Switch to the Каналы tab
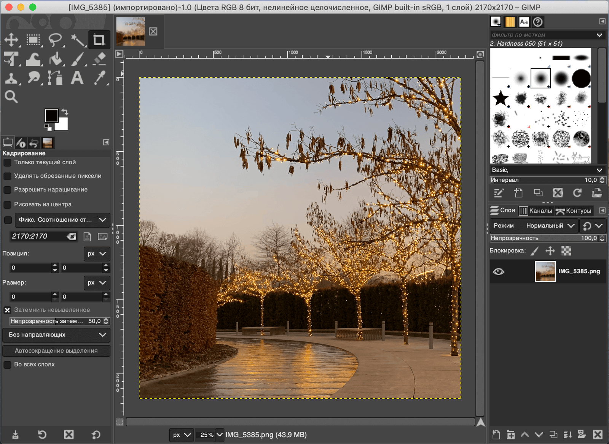Image resolution: width=609 pixels, height=444 pixels. click(x=536, y=211)
